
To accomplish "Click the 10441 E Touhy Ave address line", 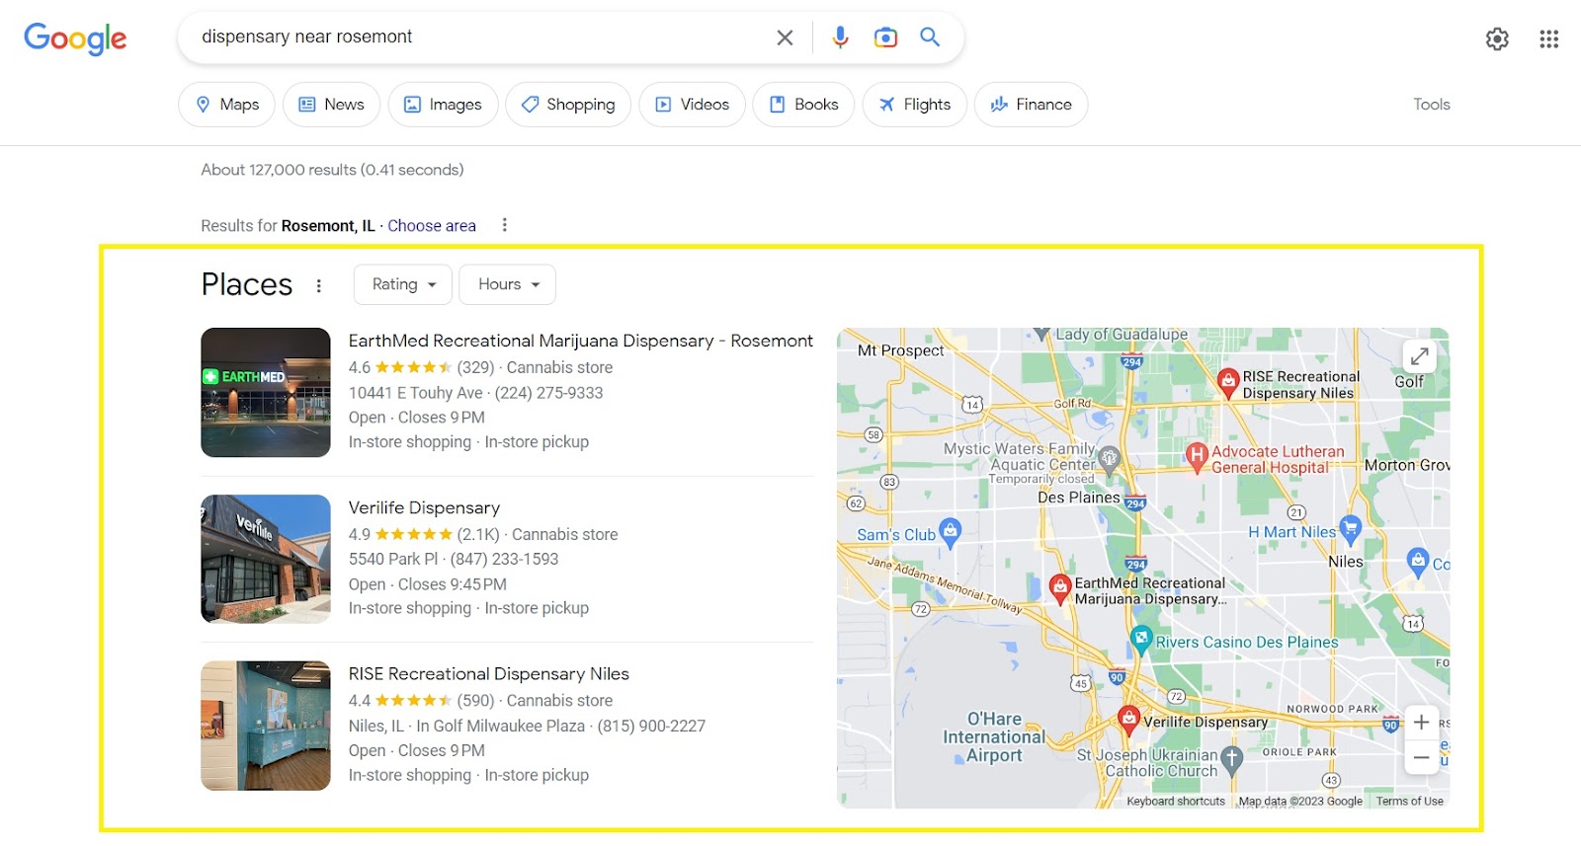I will (x=416, y=393).
